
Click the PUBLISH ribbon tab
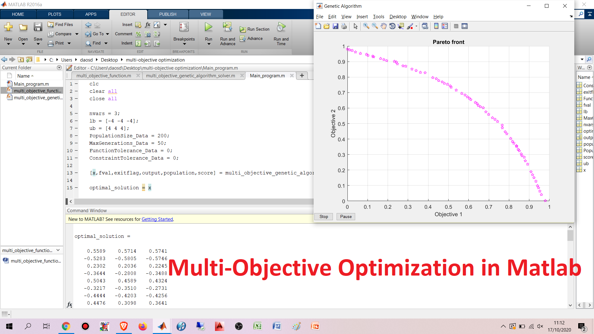point(167,14)
